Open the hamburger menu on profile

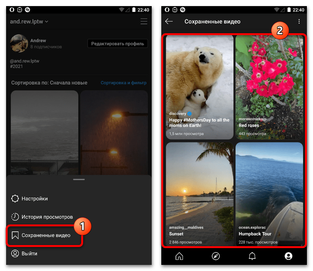(x=144, y=21)
